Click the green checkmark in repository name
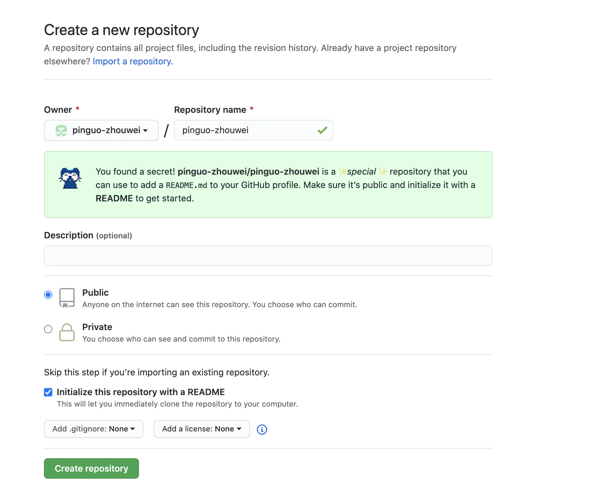Viewport: 603px width, 499px height. tap(323, 130)
